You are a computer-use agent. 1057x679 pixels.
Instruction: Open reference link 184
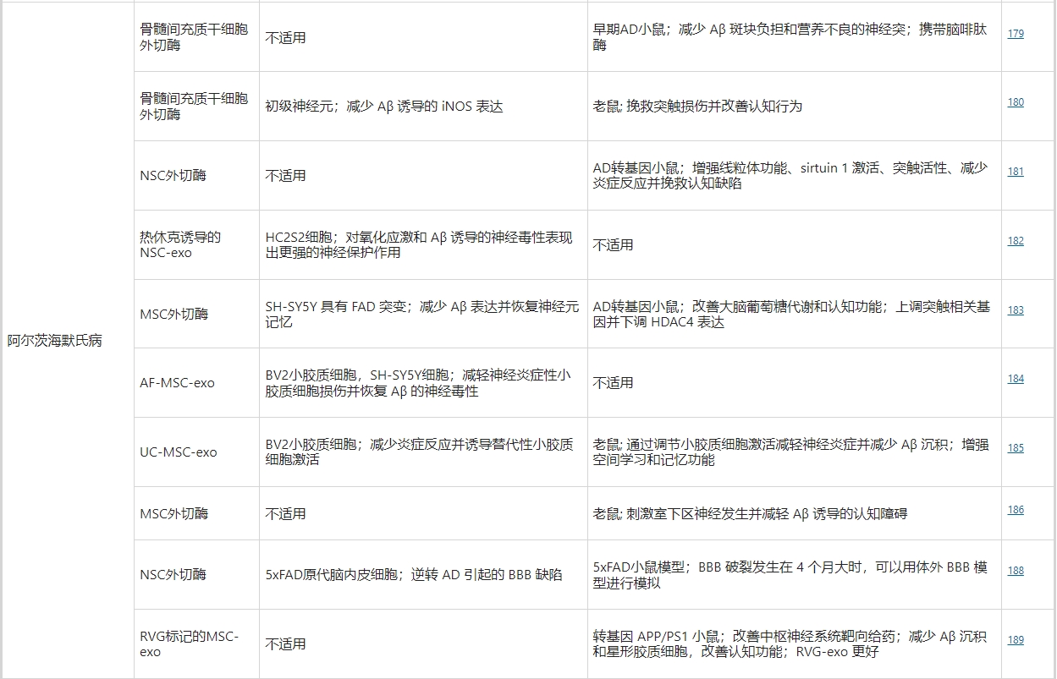pyautogui.click(x=1015, y=380)
